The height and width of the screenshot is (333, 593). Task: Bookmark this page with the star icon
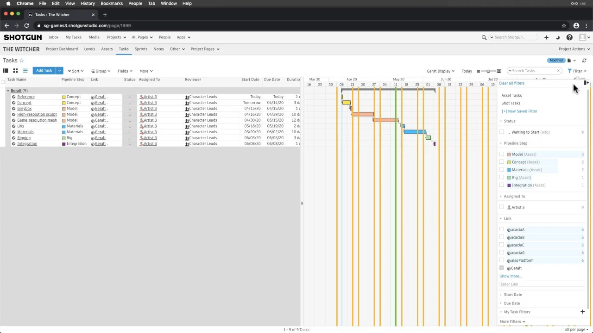point(564,26)
